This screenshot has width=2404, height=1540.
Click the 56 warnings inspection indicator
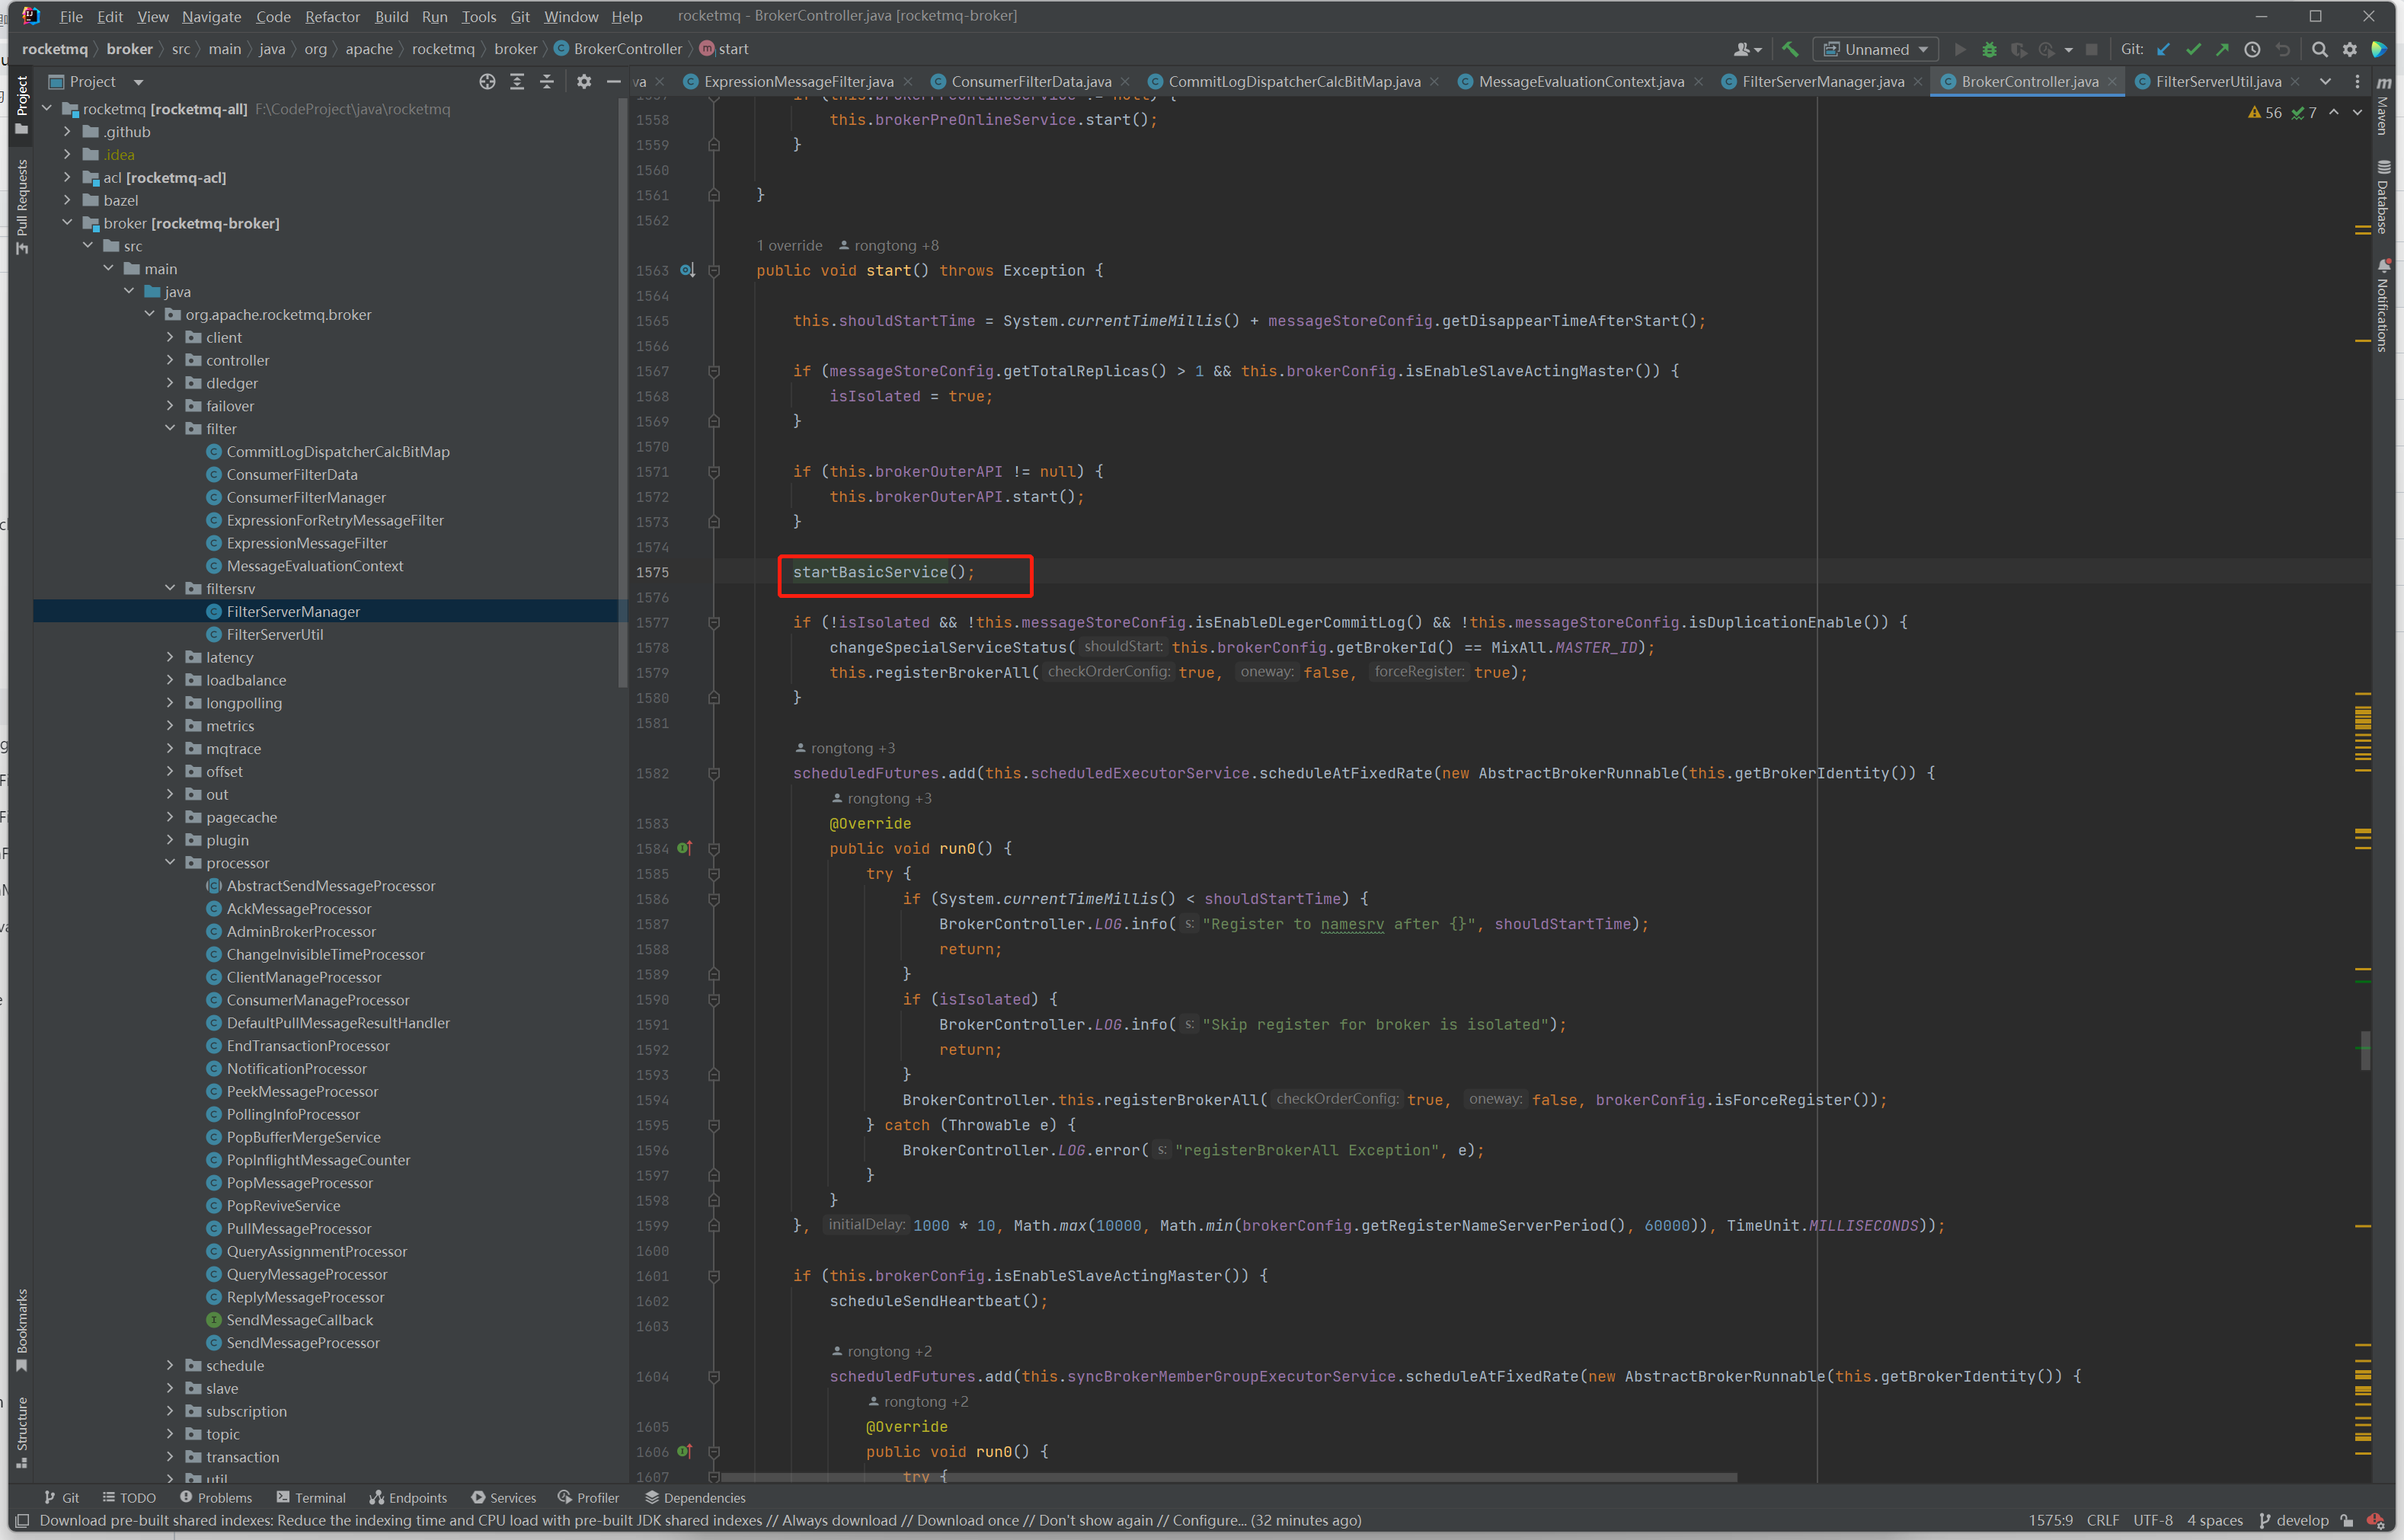coord(2265,113)
